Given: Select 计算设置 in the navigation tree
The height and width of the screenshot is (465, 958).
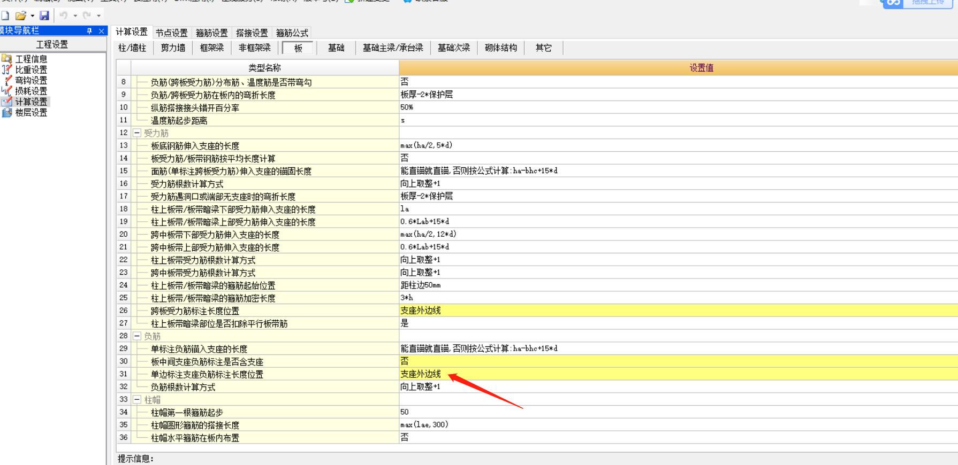Looking at the screenshot, I should [31, 102].
